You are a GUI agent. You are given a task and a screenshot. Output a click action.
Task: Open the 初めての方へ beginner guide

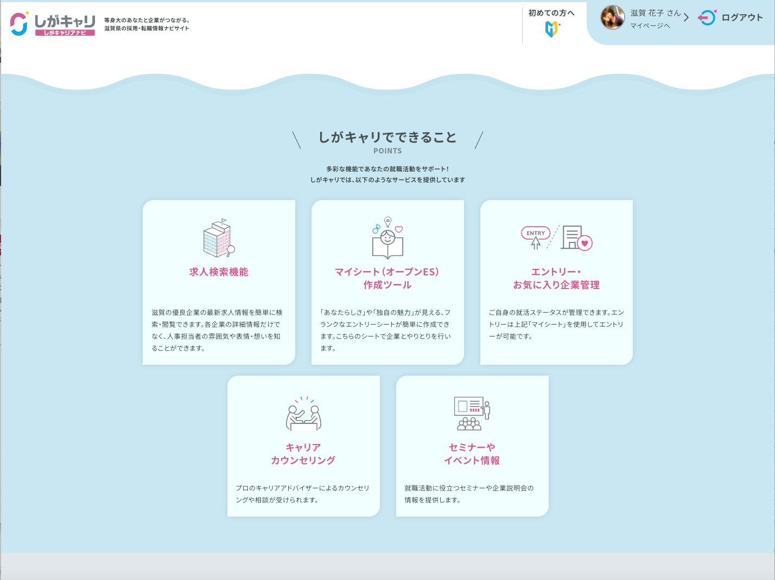point(551,23)
